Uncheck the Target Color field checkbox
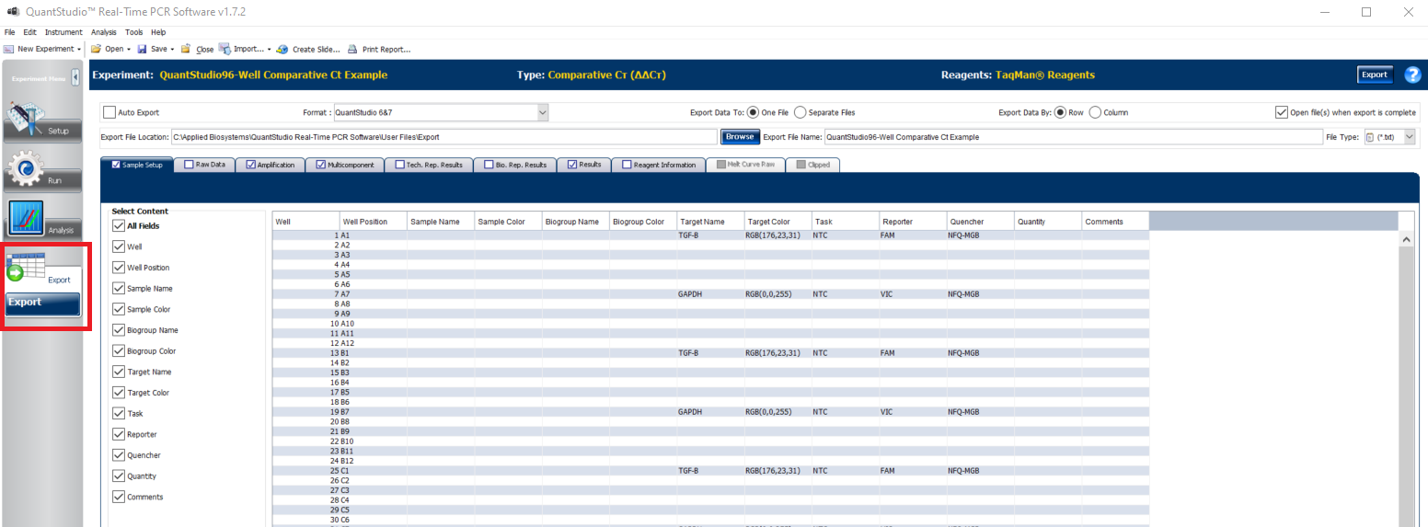Screen dimensions: 1428x527 point(118,393)
